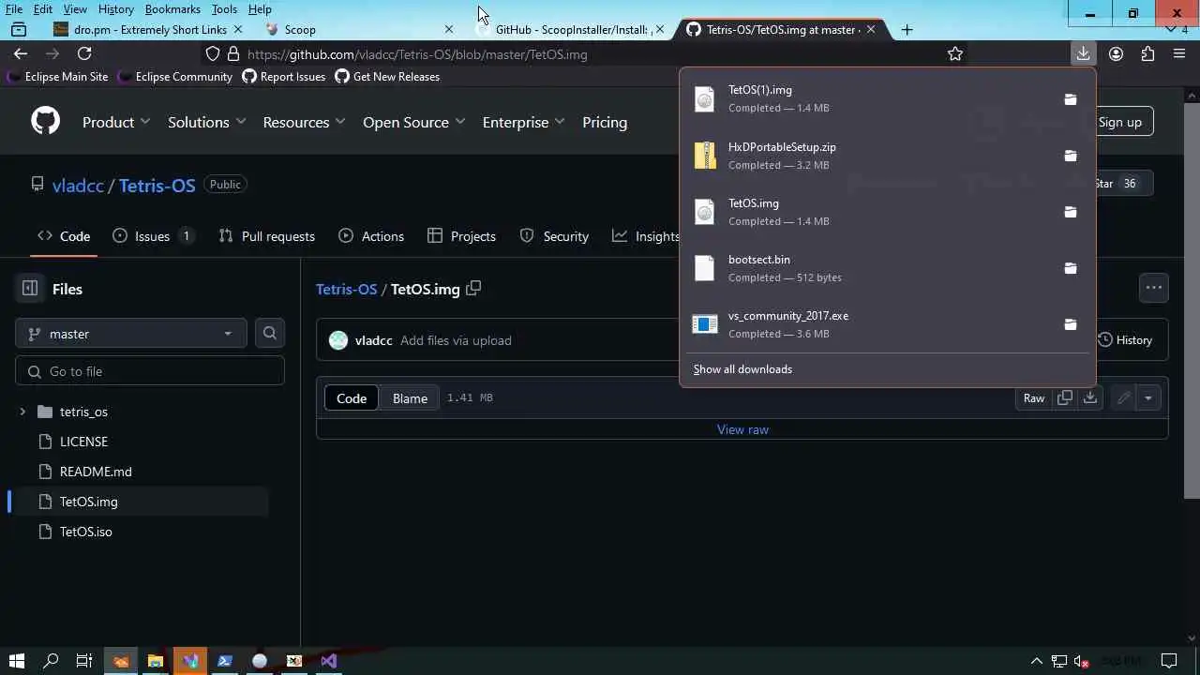The height and width of the screenshot is (675, 1200).
Task: Bookmark this page with the star icon
Action: pyautogui.click(x=955, y=54)
